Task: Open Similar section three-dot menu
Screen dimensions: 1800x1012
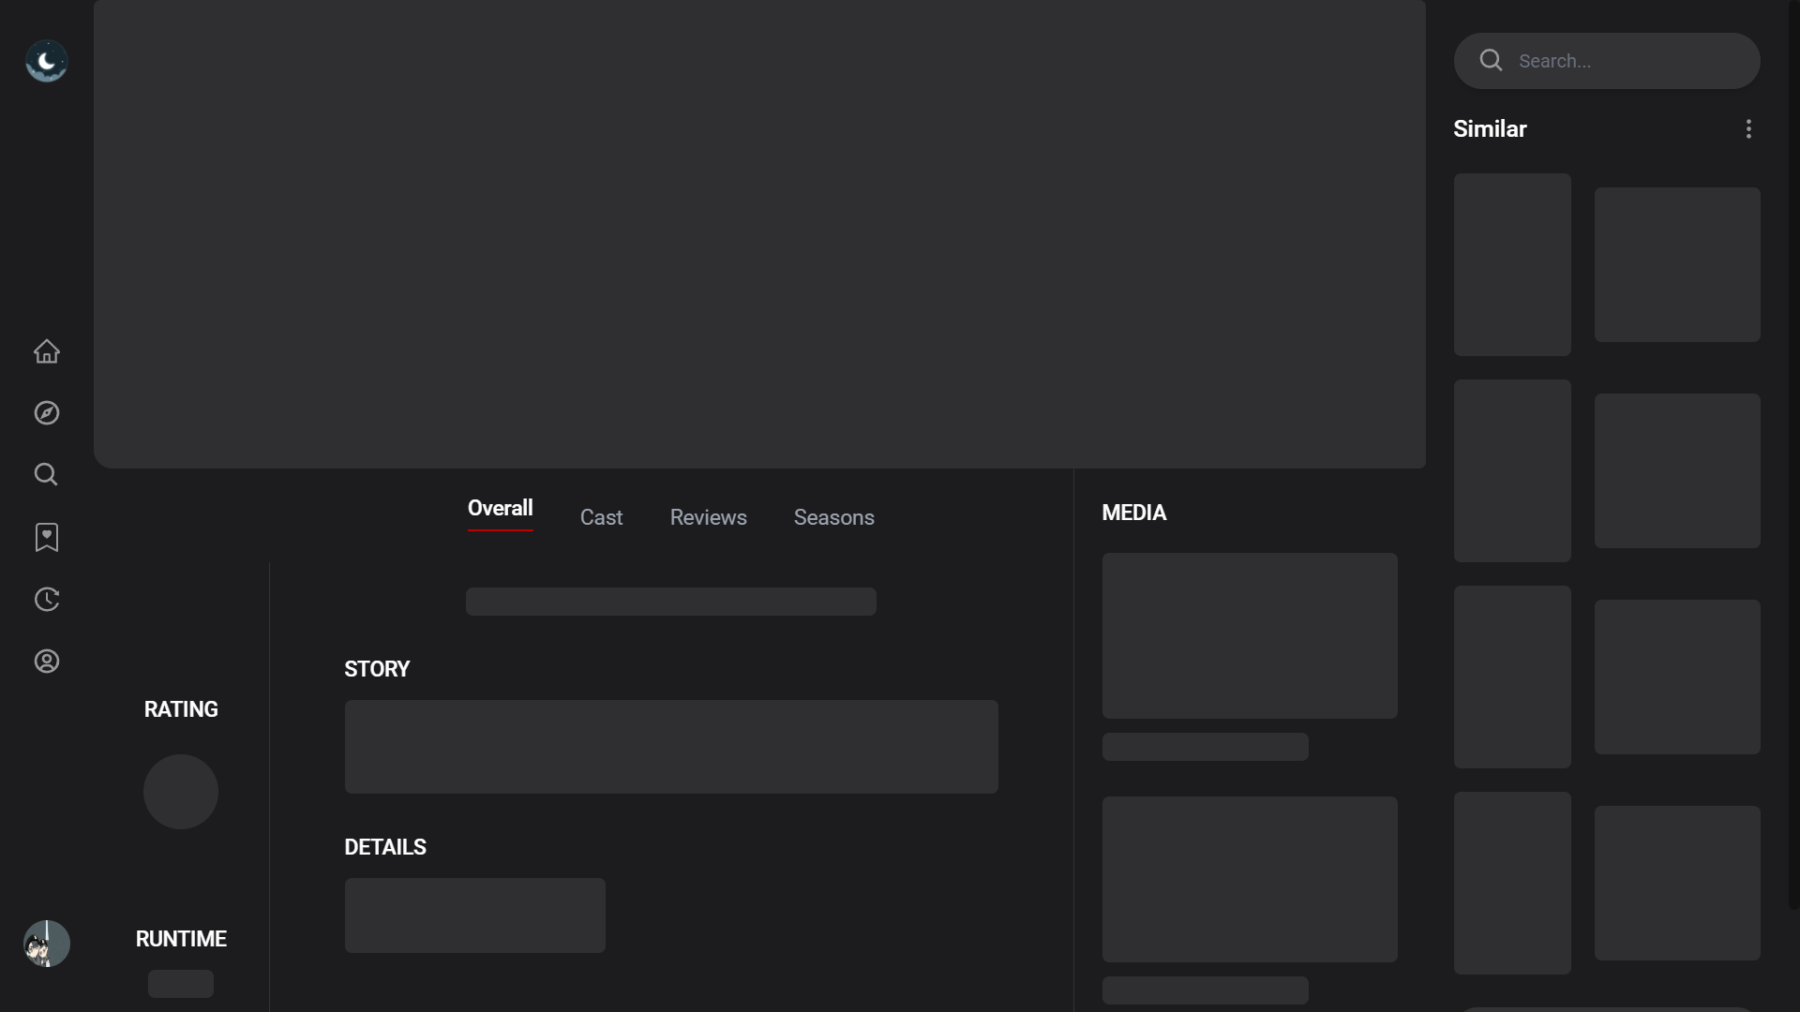Action: pyautogui.click(x=1748, y=129)
